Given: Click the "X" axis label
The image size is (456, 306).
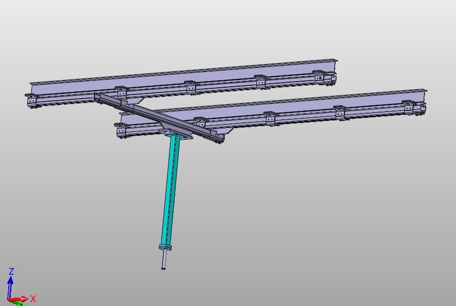Looking at the screenshot, I should click(33, 298).
